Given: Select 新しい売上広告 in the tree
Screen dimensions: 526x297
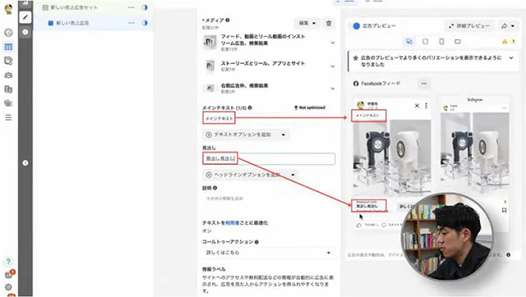Looking at the screenshot, I should [x=72, y=23].
